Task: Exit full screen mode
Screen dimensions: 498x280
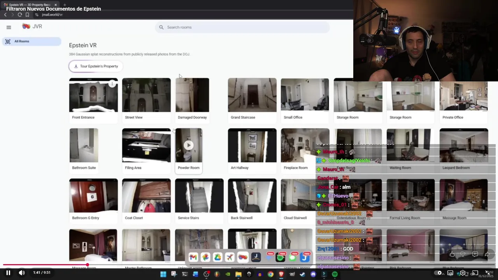Action: coord(487,273)
